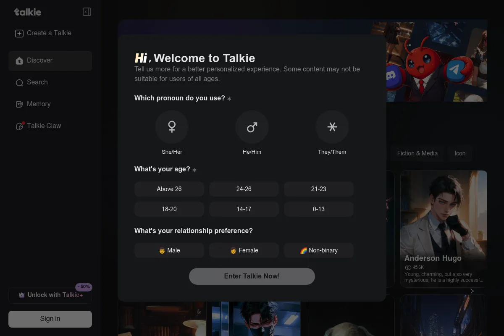Click "What's your relationship preference?" label
Image resolution: width=504 pixels, height=336 pixels.
[x=194, y=231]
